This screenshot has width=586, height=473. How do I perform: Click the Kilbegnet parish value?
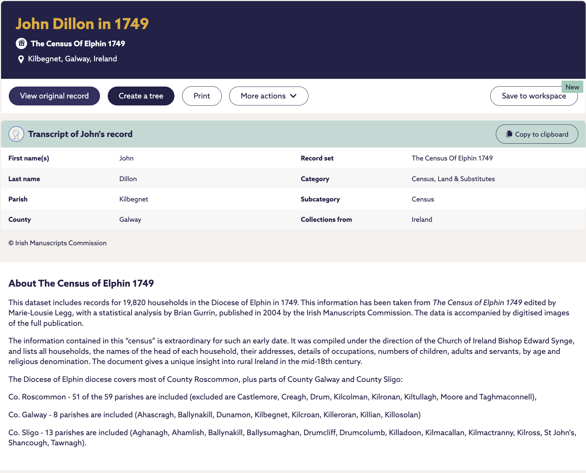tap(134, 199)
